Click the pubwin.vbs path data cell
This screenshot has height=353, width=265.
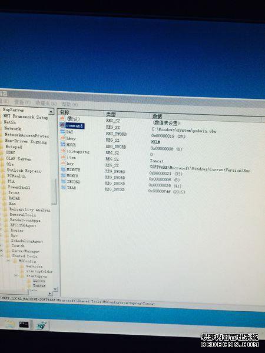(184, 131)
